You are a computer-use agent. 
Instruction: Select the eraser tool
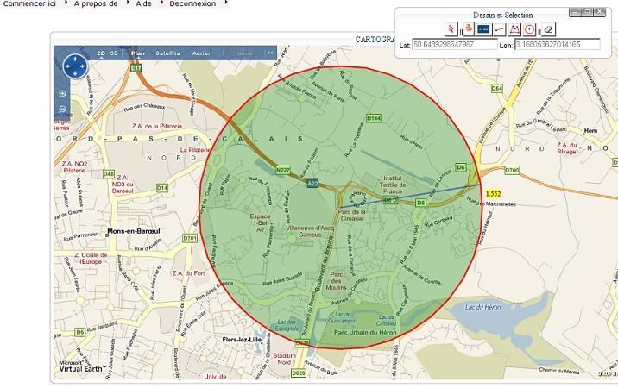point(548,29)
